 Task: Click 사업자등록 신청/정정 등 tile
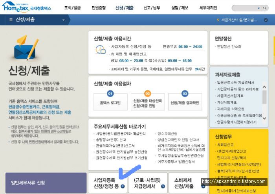[107, 183]
